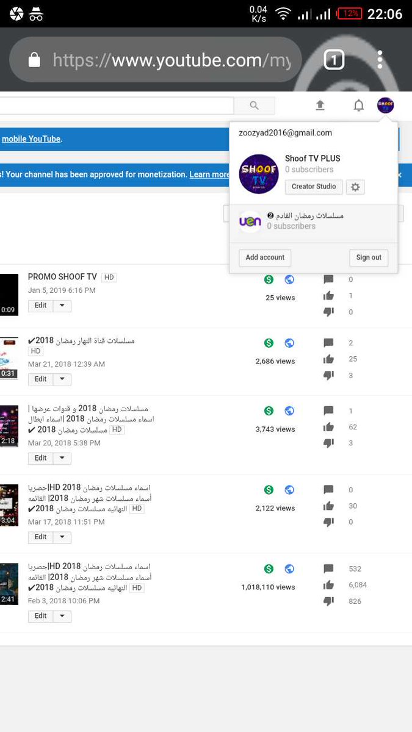Open thumbnail of the 0:09 video

[x=9, y=295]
